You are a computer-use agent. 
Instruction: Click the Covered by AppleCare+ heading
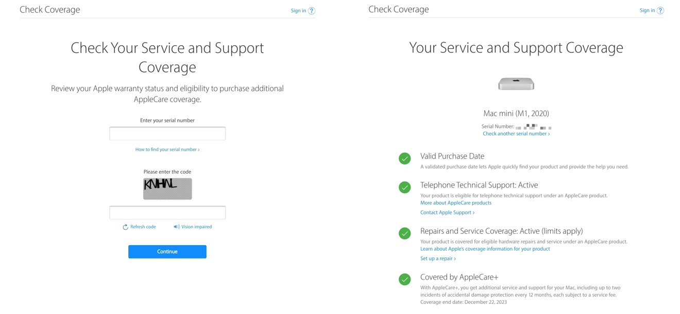click(x=460, y=277)
